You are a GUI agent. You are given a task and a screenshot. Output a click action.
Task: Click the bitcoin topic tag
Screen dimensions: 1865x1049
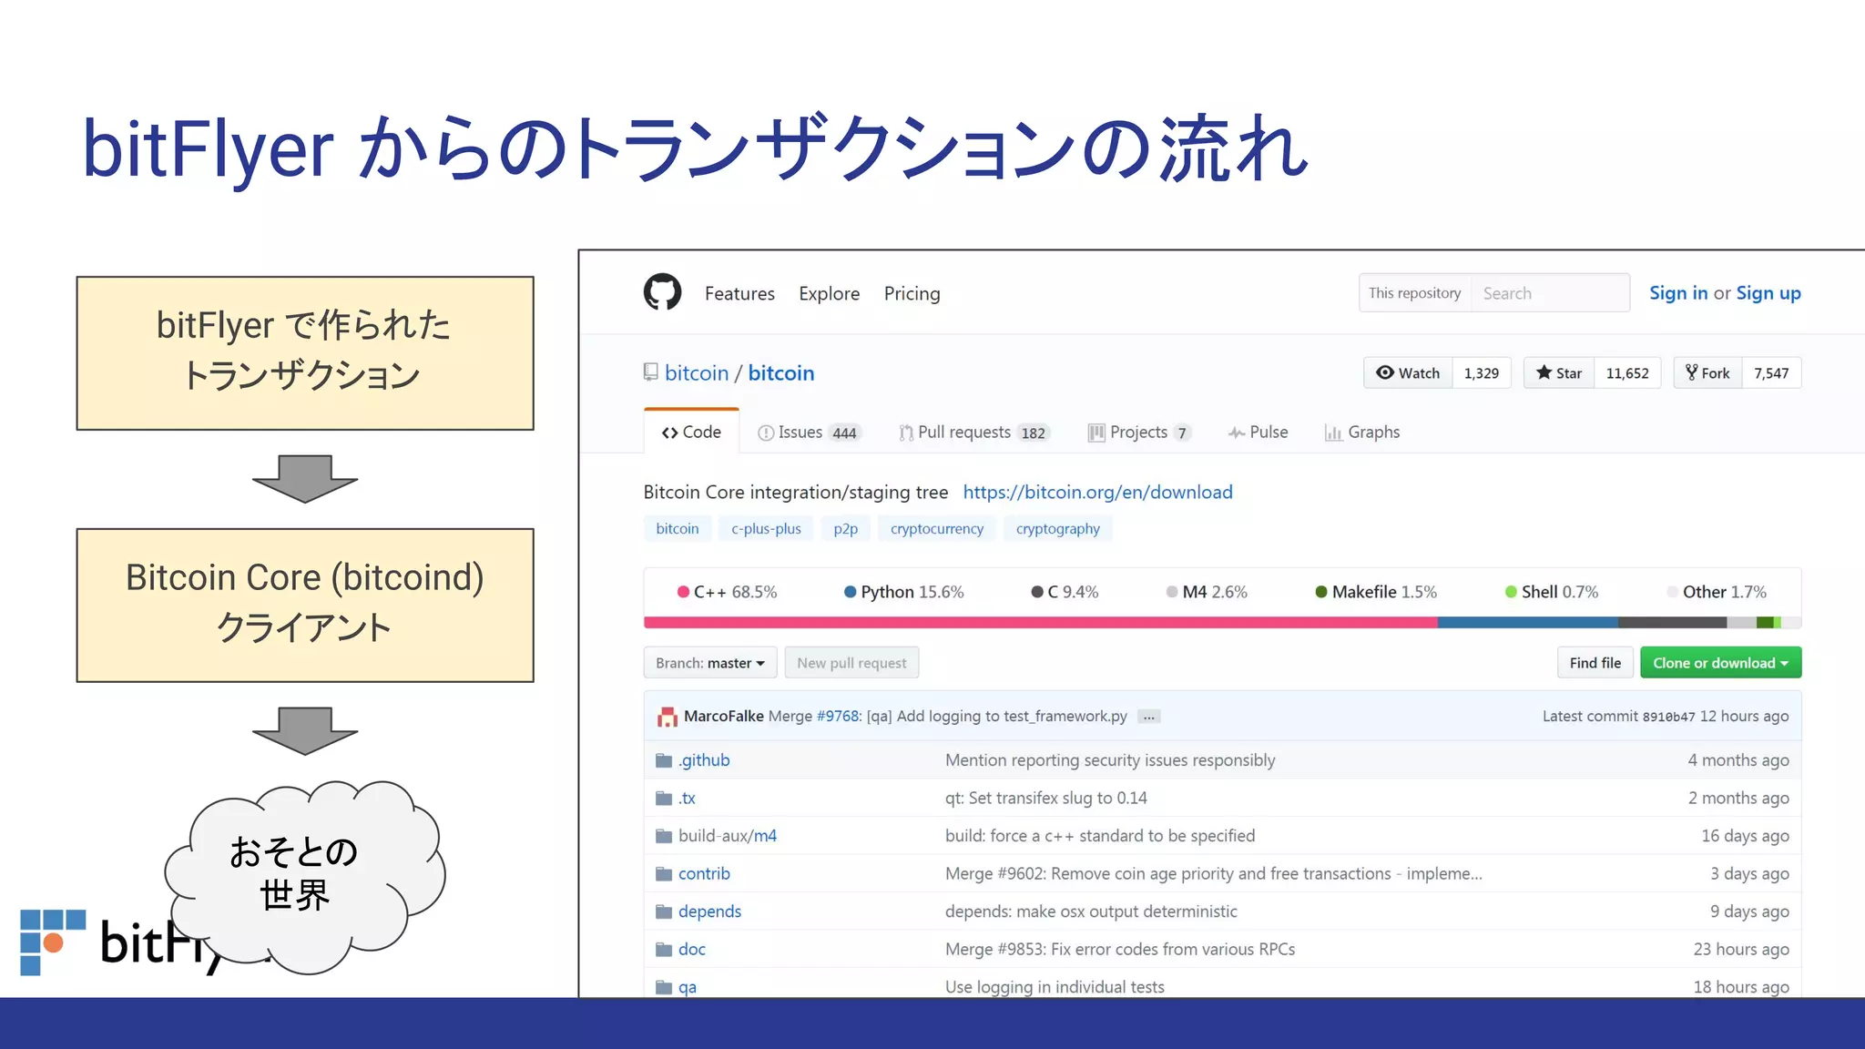pos(678,528)
